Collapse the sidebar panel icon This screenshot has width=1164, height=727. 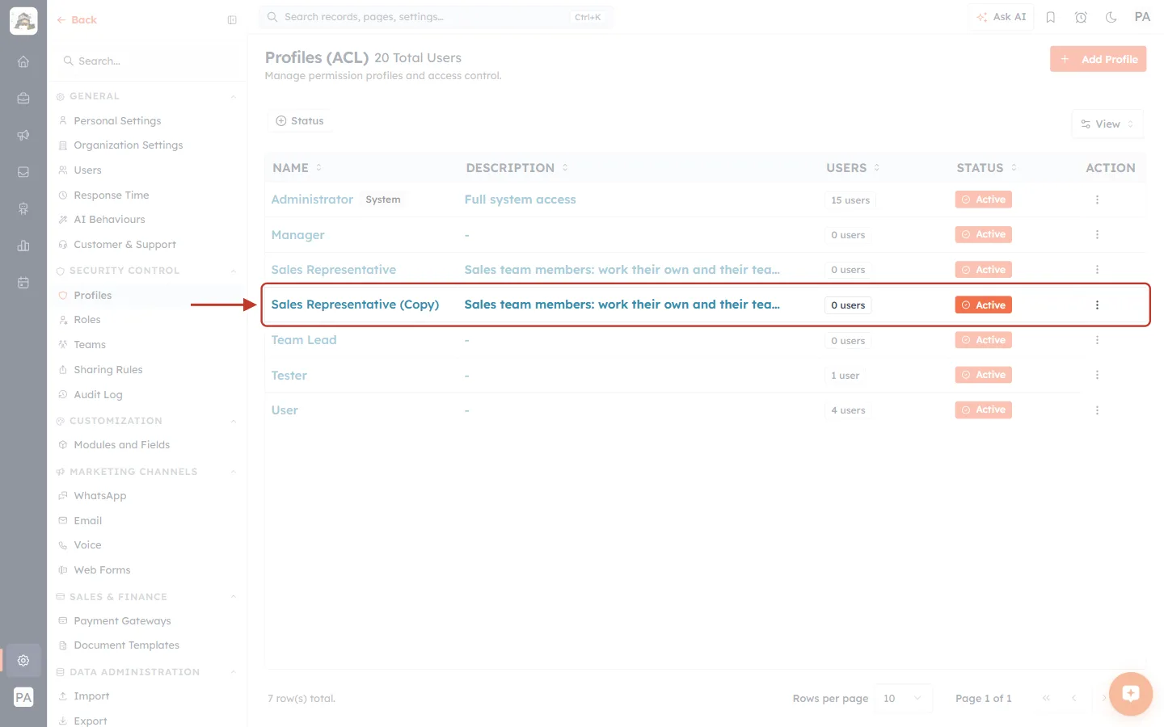coord(232,20)
